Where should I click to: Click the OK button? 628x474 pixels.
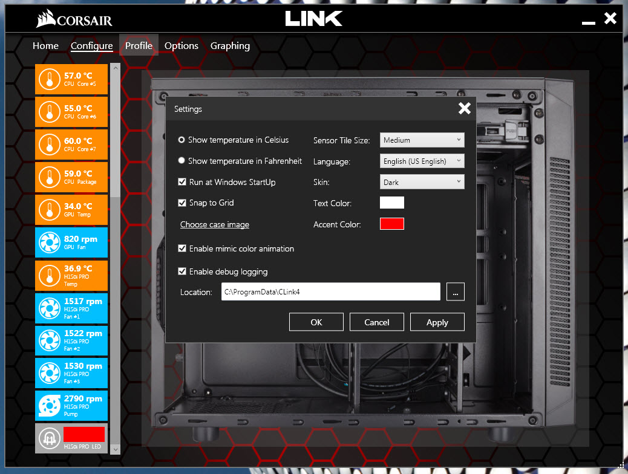316,322
